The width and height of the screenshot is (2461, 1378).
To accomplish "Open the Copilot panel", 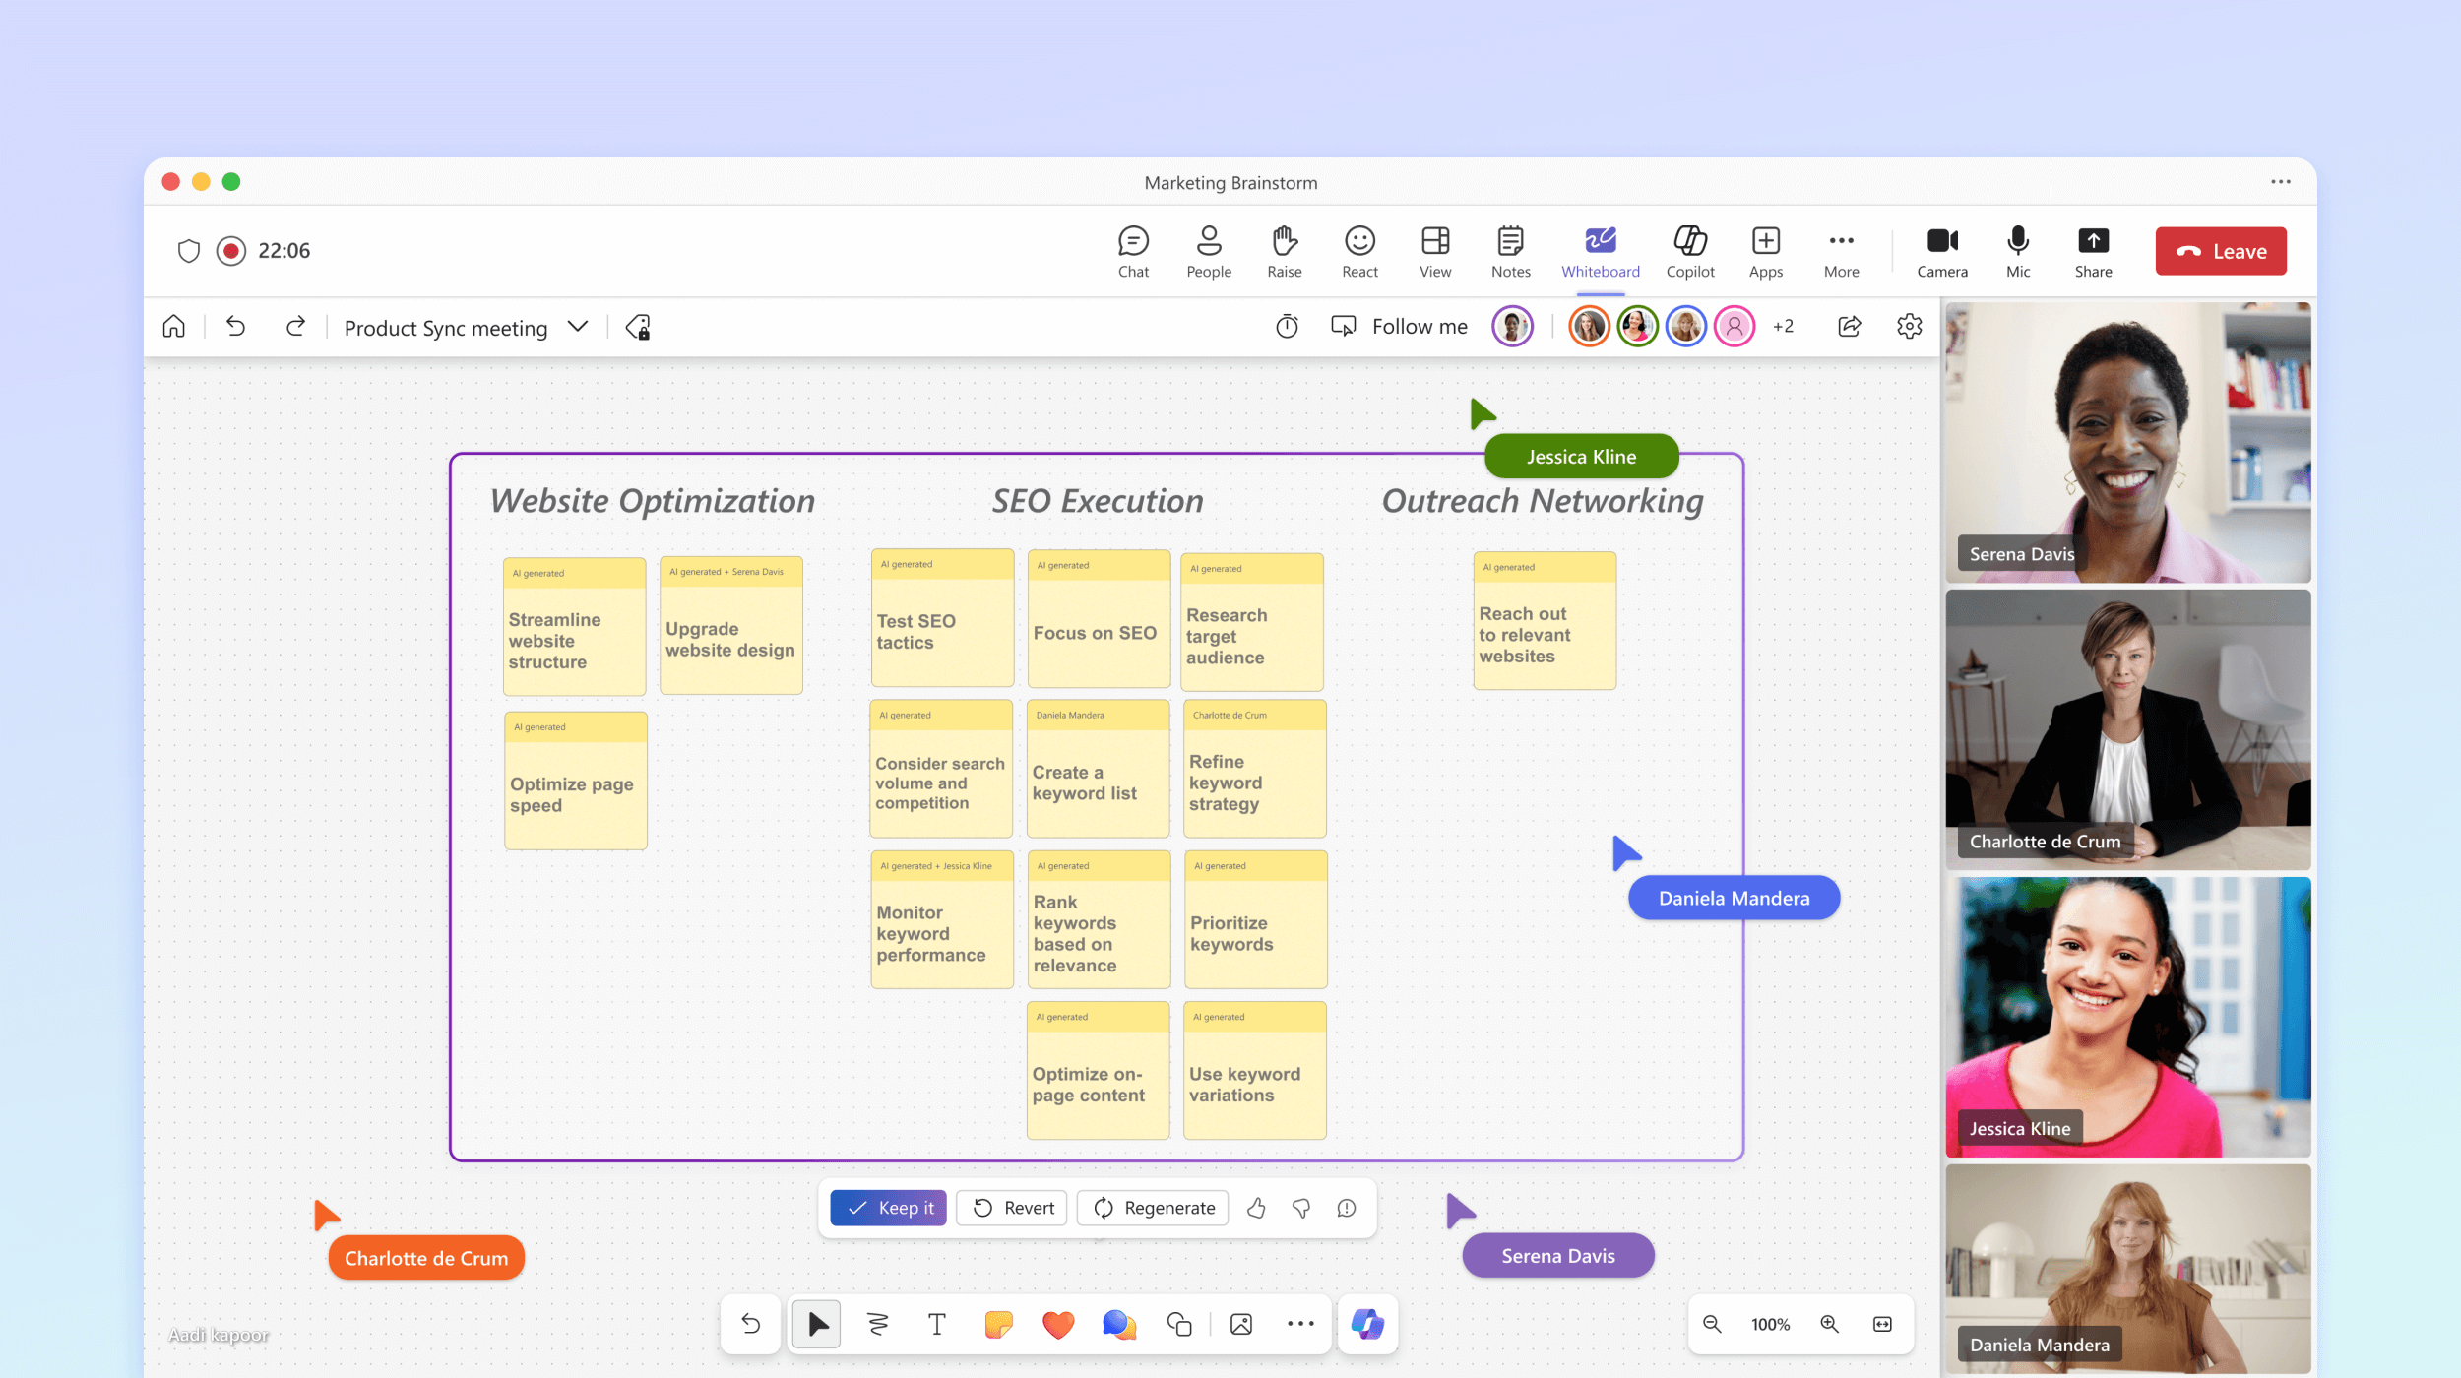I will [1688, 249].
